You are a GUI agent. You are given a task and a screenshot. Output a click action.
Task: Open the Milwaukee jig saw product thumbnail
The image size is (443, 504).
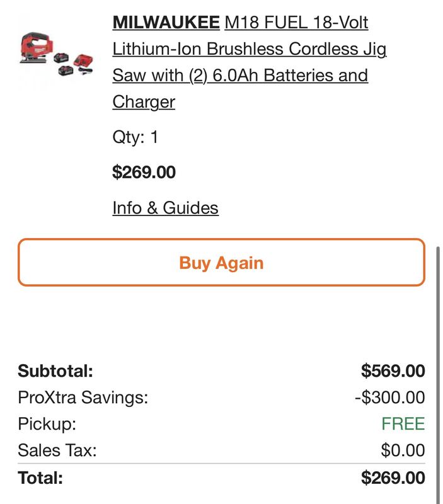click(x=56, y=54)
